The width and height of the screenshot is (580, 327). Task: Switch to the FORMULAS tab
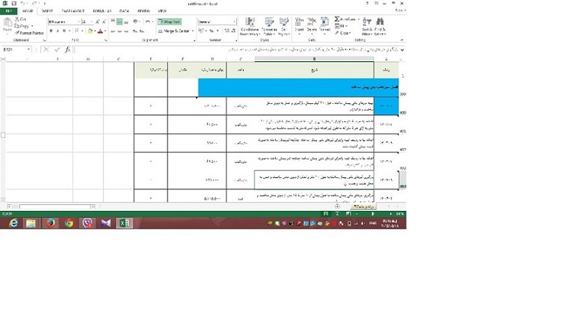click(102, 11)
